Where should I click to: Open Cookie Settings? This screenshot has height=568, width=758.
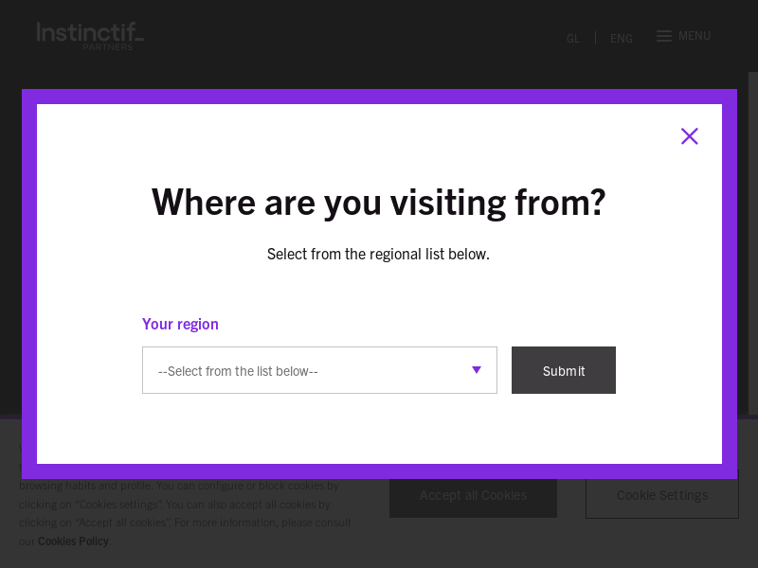pos(661,495)
